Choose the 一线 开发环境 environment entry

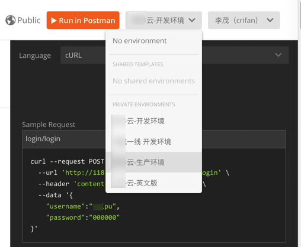(153, 142)
